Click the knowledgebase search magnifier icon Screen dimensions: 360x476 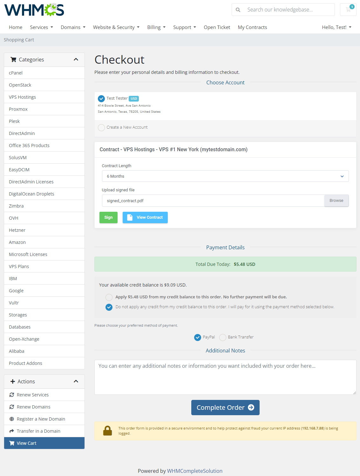coord(238,10)
